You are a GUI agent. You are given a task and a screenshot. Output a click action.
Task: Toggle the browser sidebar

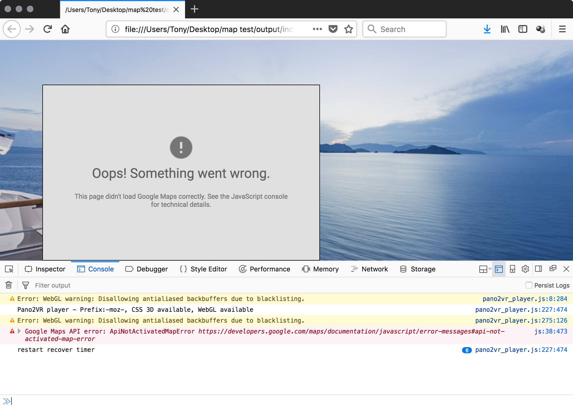click(523, 29)
